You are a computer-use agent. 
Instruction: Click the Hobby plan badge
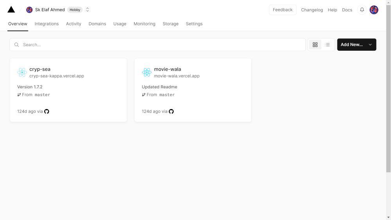coord(75,10)
